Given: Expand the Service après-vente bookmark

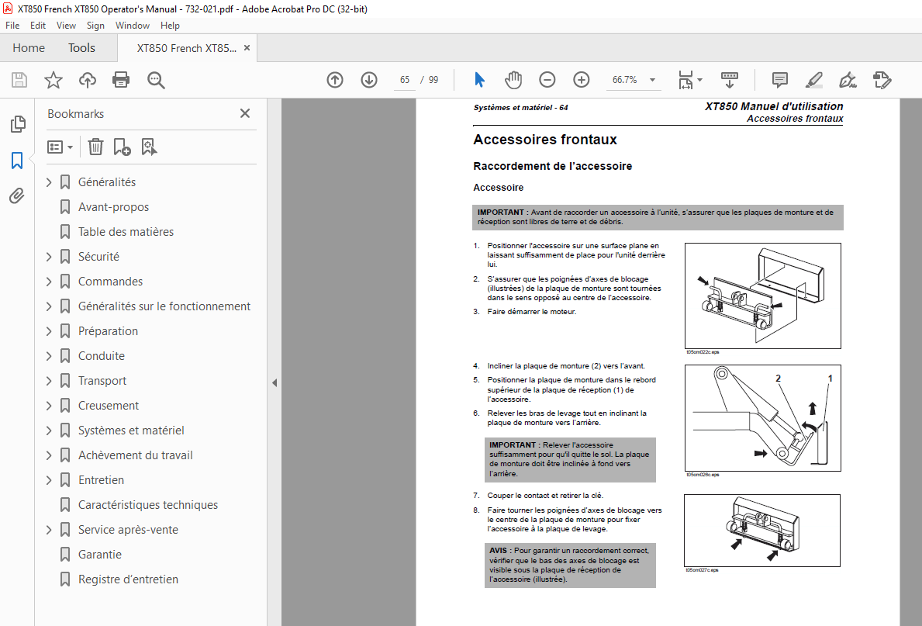Looking at the screenshot, I should click(50, 530).
